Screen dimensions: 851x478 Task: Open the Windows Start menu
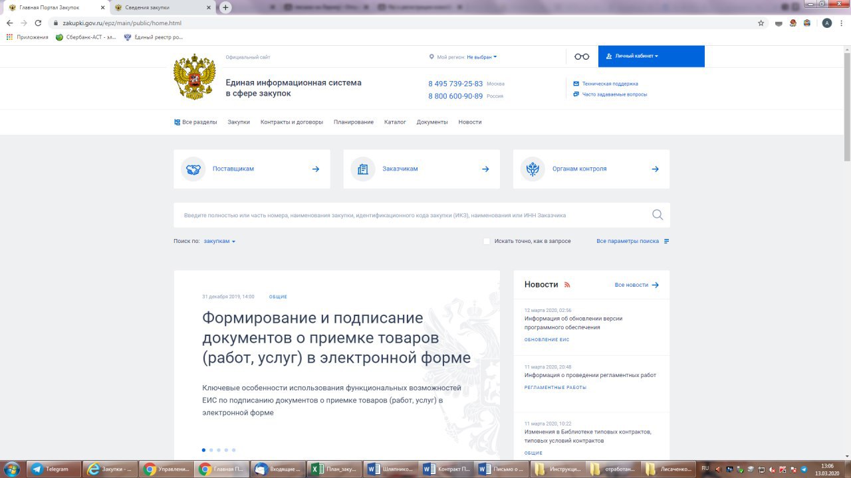11,469
